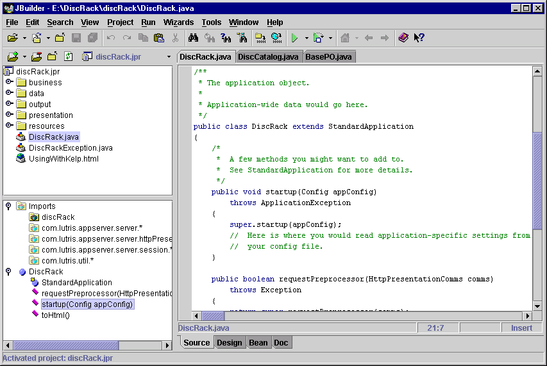Viewport: 547px width, 366px height.
Task: Click the Run project green arrow icon
Action: [x=294, y=38]
